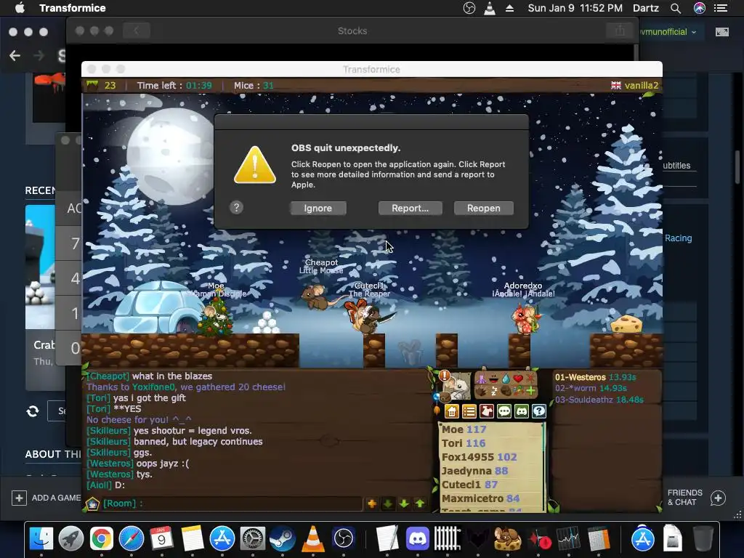This screenshot has height=558, width=744.
Task: Click the Racing tag link in Steam
Action: point(678,238)
